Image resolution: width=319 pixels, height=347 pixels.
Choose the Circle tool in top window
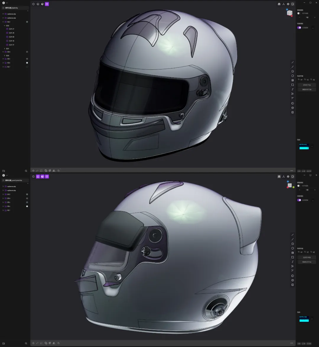click(292, 71)
